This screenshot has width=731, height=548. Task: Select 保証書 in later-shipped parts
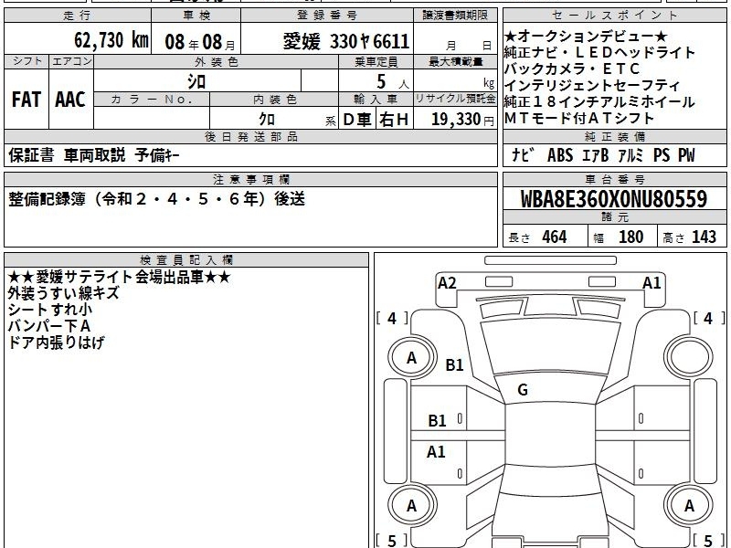point(31,155)
